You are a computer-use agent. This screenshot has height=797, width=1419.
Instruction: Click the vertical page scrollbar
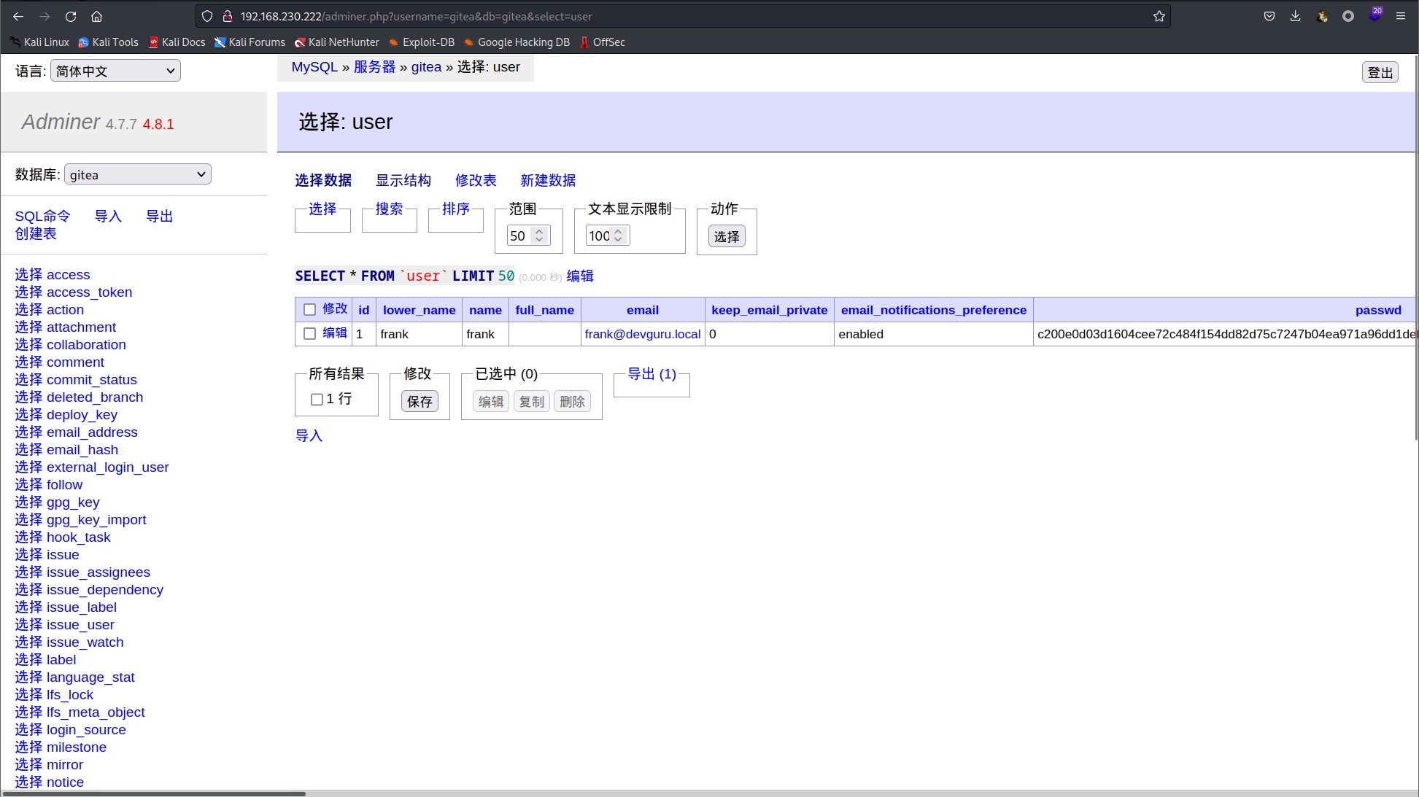1416,248
